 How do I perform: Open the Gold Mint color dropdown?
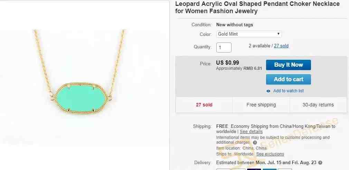pyautogui.click(x=249, y=34)
